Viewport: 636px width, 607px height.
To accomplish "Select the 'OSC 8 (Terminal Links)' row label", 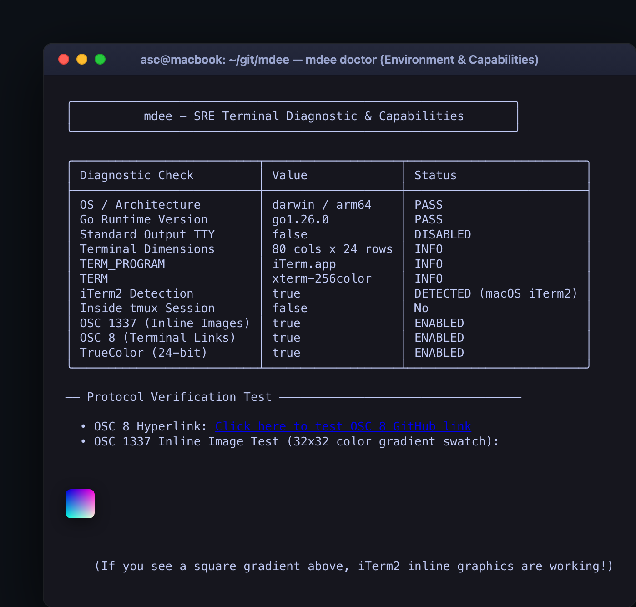I will [158, 338].
